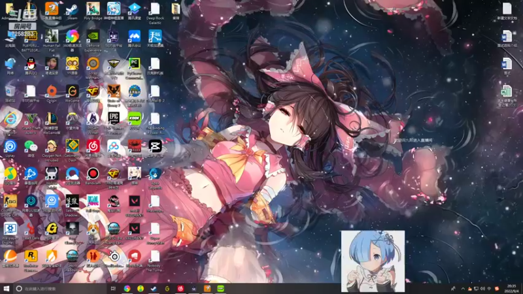Screen dimensions: 523x294
Task: Open Apex Legends shortcut
Action: click(155, 178)
